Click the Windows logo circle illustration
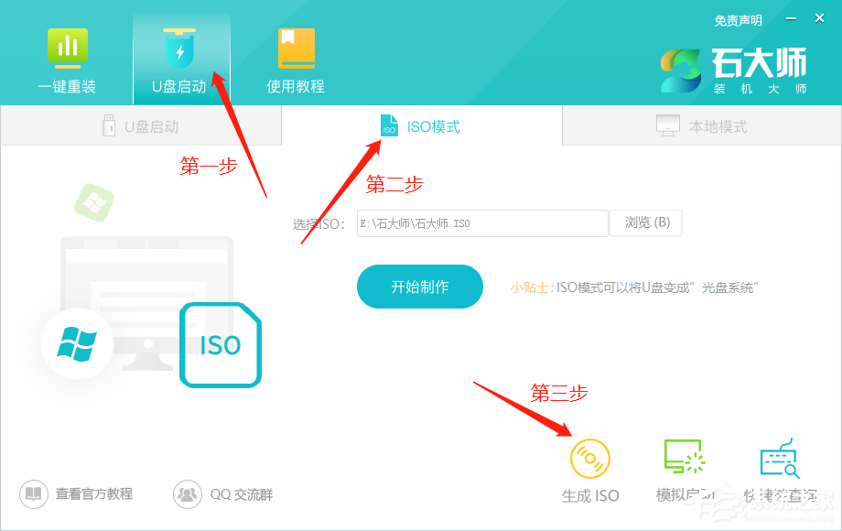The height and width of the screenshot is (531, 842). (77, 343)
